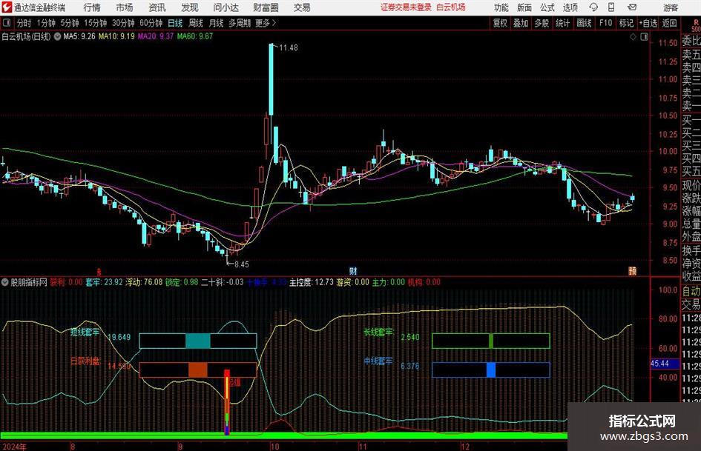Open the 发现 menu
Image resolution: width=701 pixels, height=451 pixels.
pos(190,7)
